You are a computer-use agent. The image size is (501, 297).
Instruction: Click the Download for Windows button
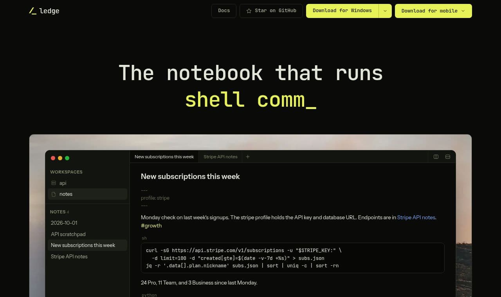click(342, 11)
